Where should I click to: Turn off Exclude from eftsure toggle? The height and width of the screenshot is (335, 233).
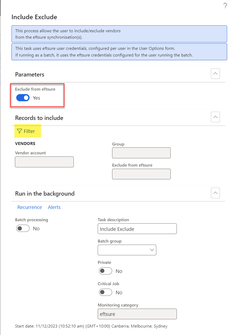pyautogui.click(x=23, y=98)
